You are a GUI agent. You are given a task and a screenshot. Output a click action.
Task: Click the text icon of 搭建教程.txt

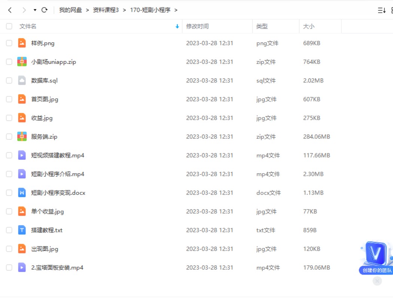point(22,230)
